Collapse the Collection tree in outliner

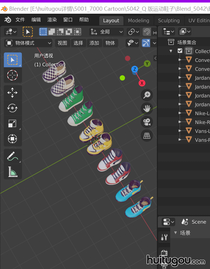(x=171, y=51)
